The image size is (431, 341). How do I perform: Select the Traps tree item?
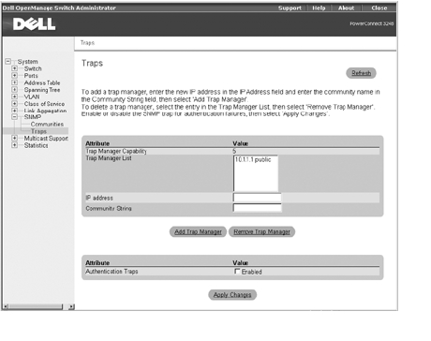pos(38,131)
